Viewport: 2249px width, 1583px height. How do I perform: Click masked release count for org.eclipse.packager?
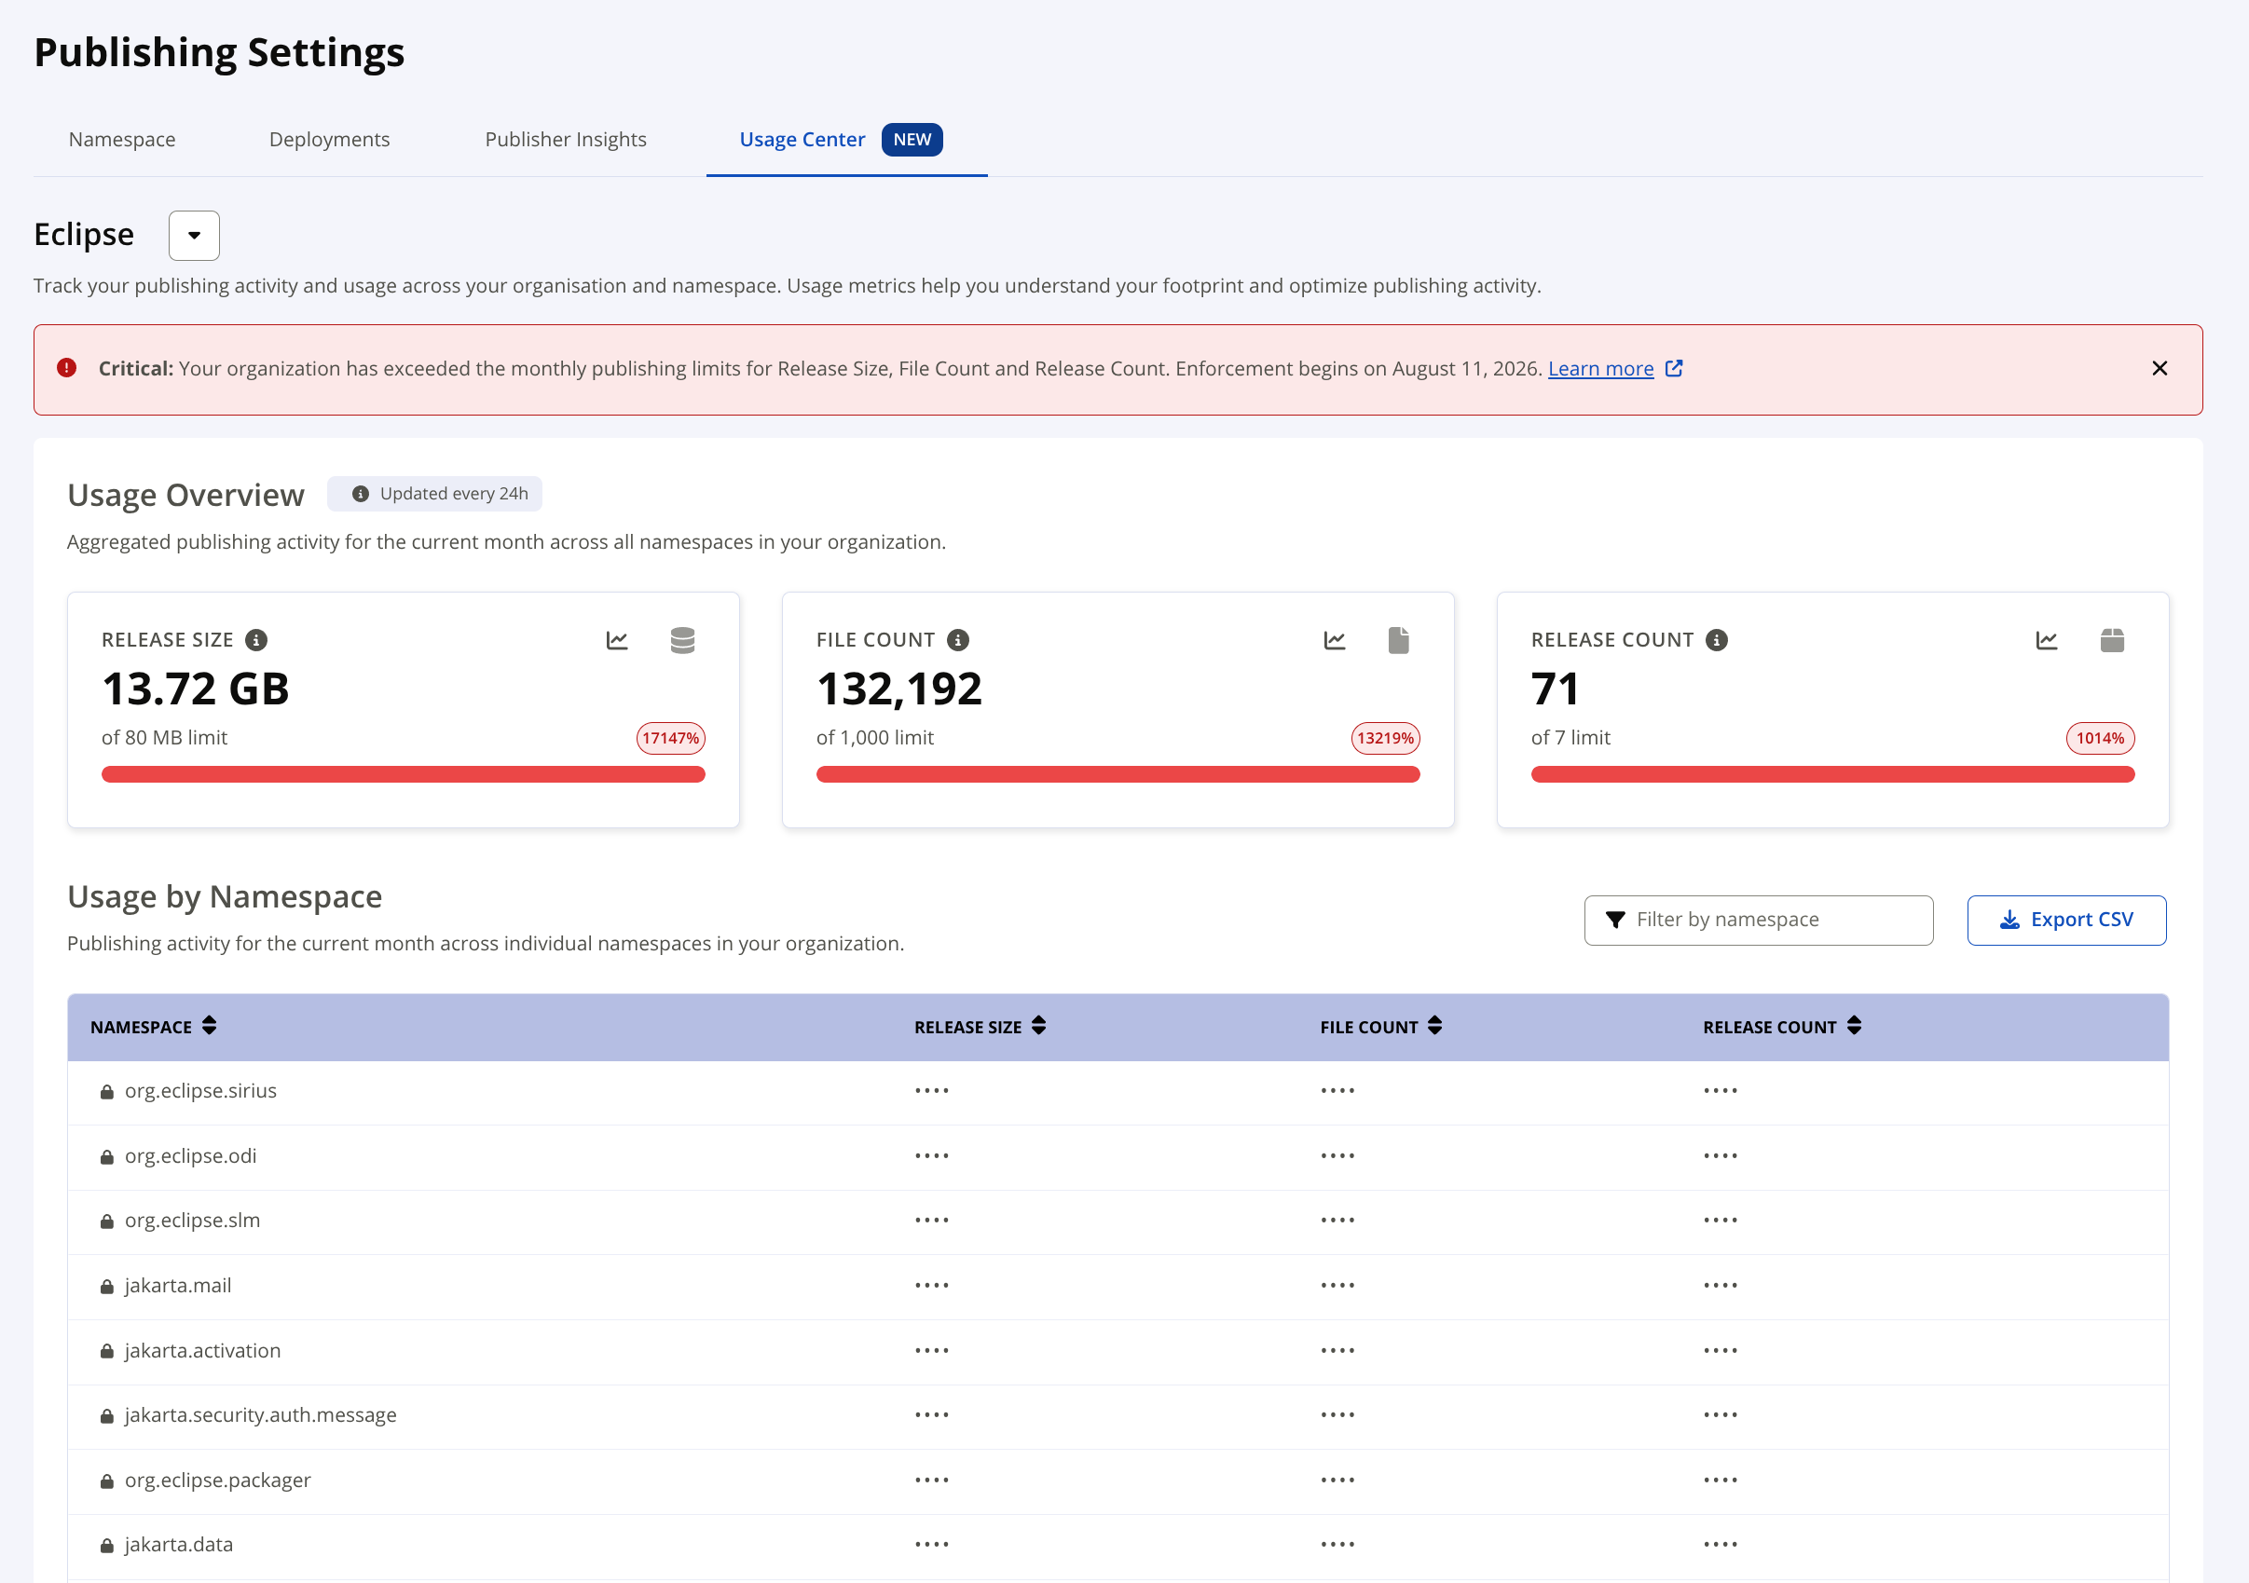(x=1720, y=1481)
